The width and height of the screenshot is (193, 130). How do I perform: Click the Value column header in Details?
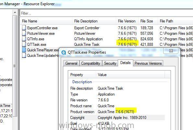pos(130,75)
